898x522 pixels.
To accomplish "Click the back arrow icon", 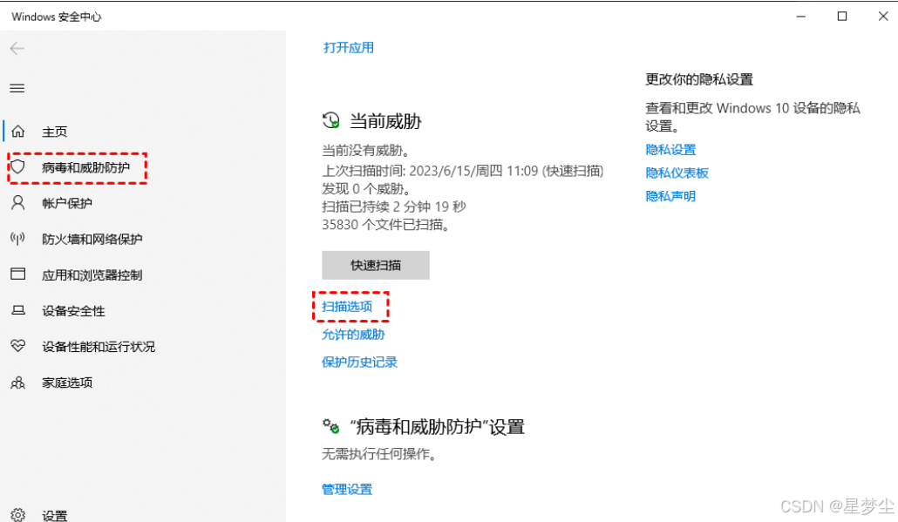I will [x=17, y=49].
